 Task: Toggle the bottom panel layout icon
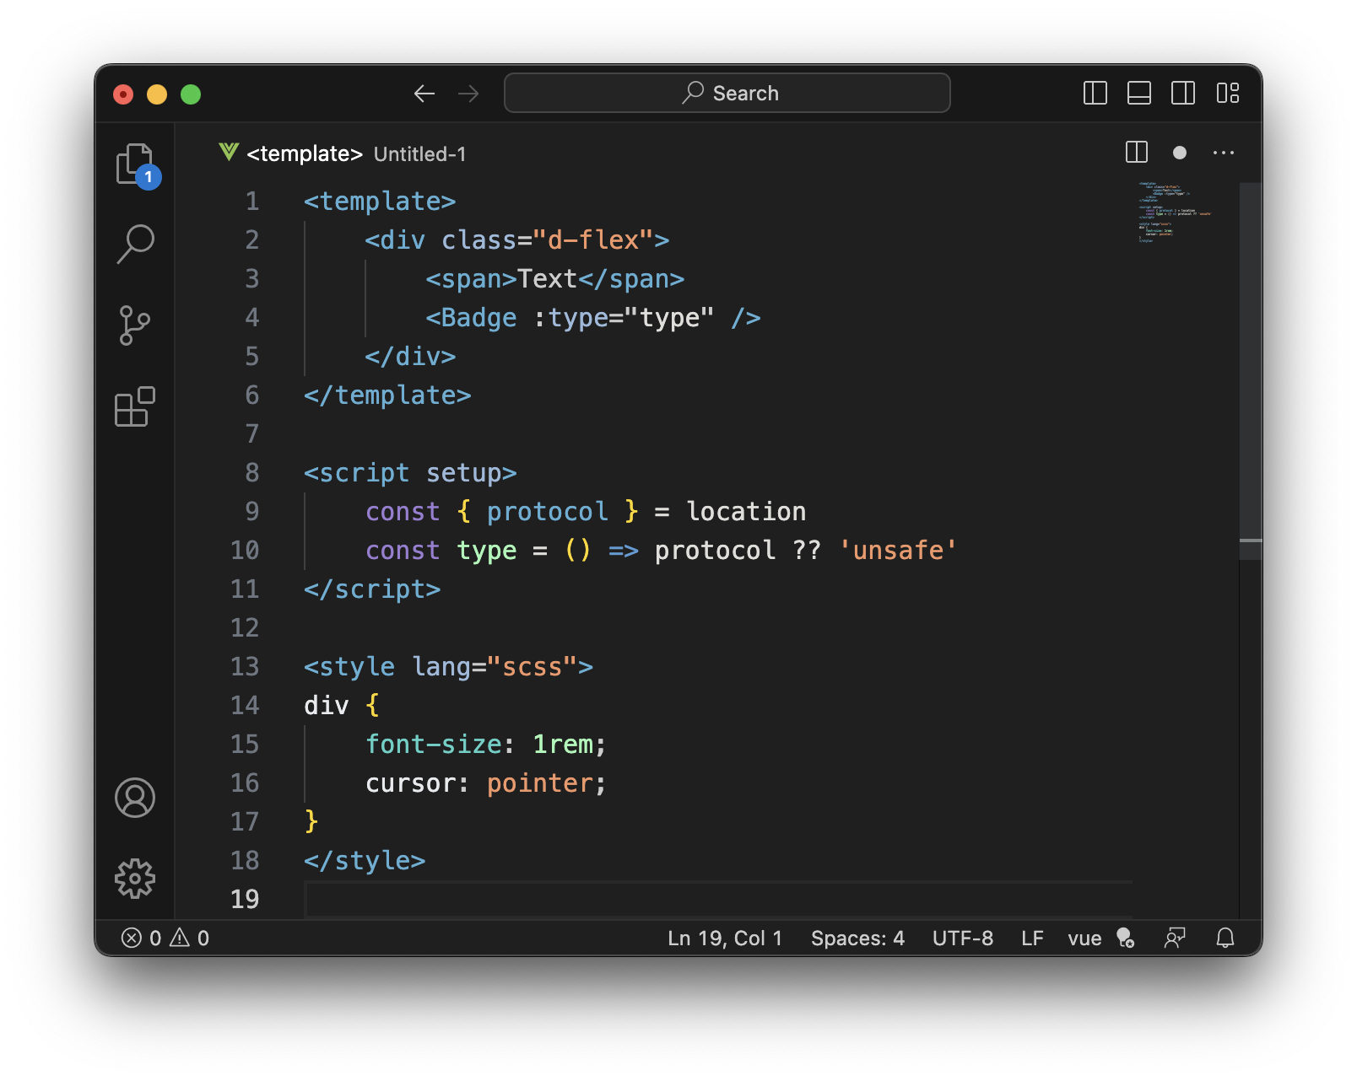(1139, 93)
